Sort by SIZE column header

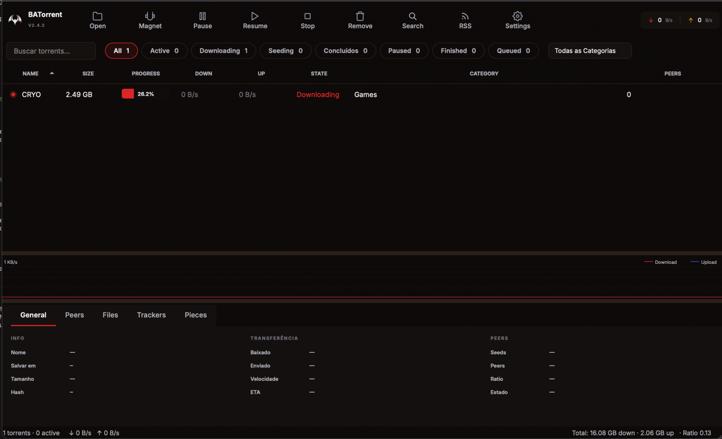pos(88,73)
